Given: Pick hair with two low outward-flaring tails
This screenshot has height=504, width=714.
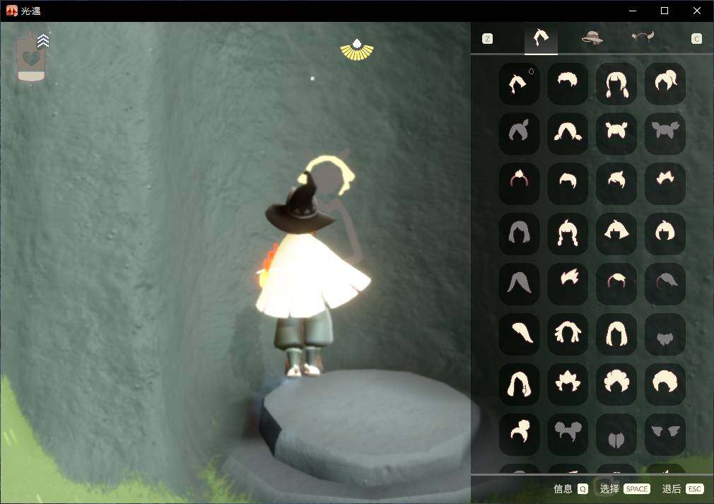Looking at the screenshot, I should coord(568,134).
